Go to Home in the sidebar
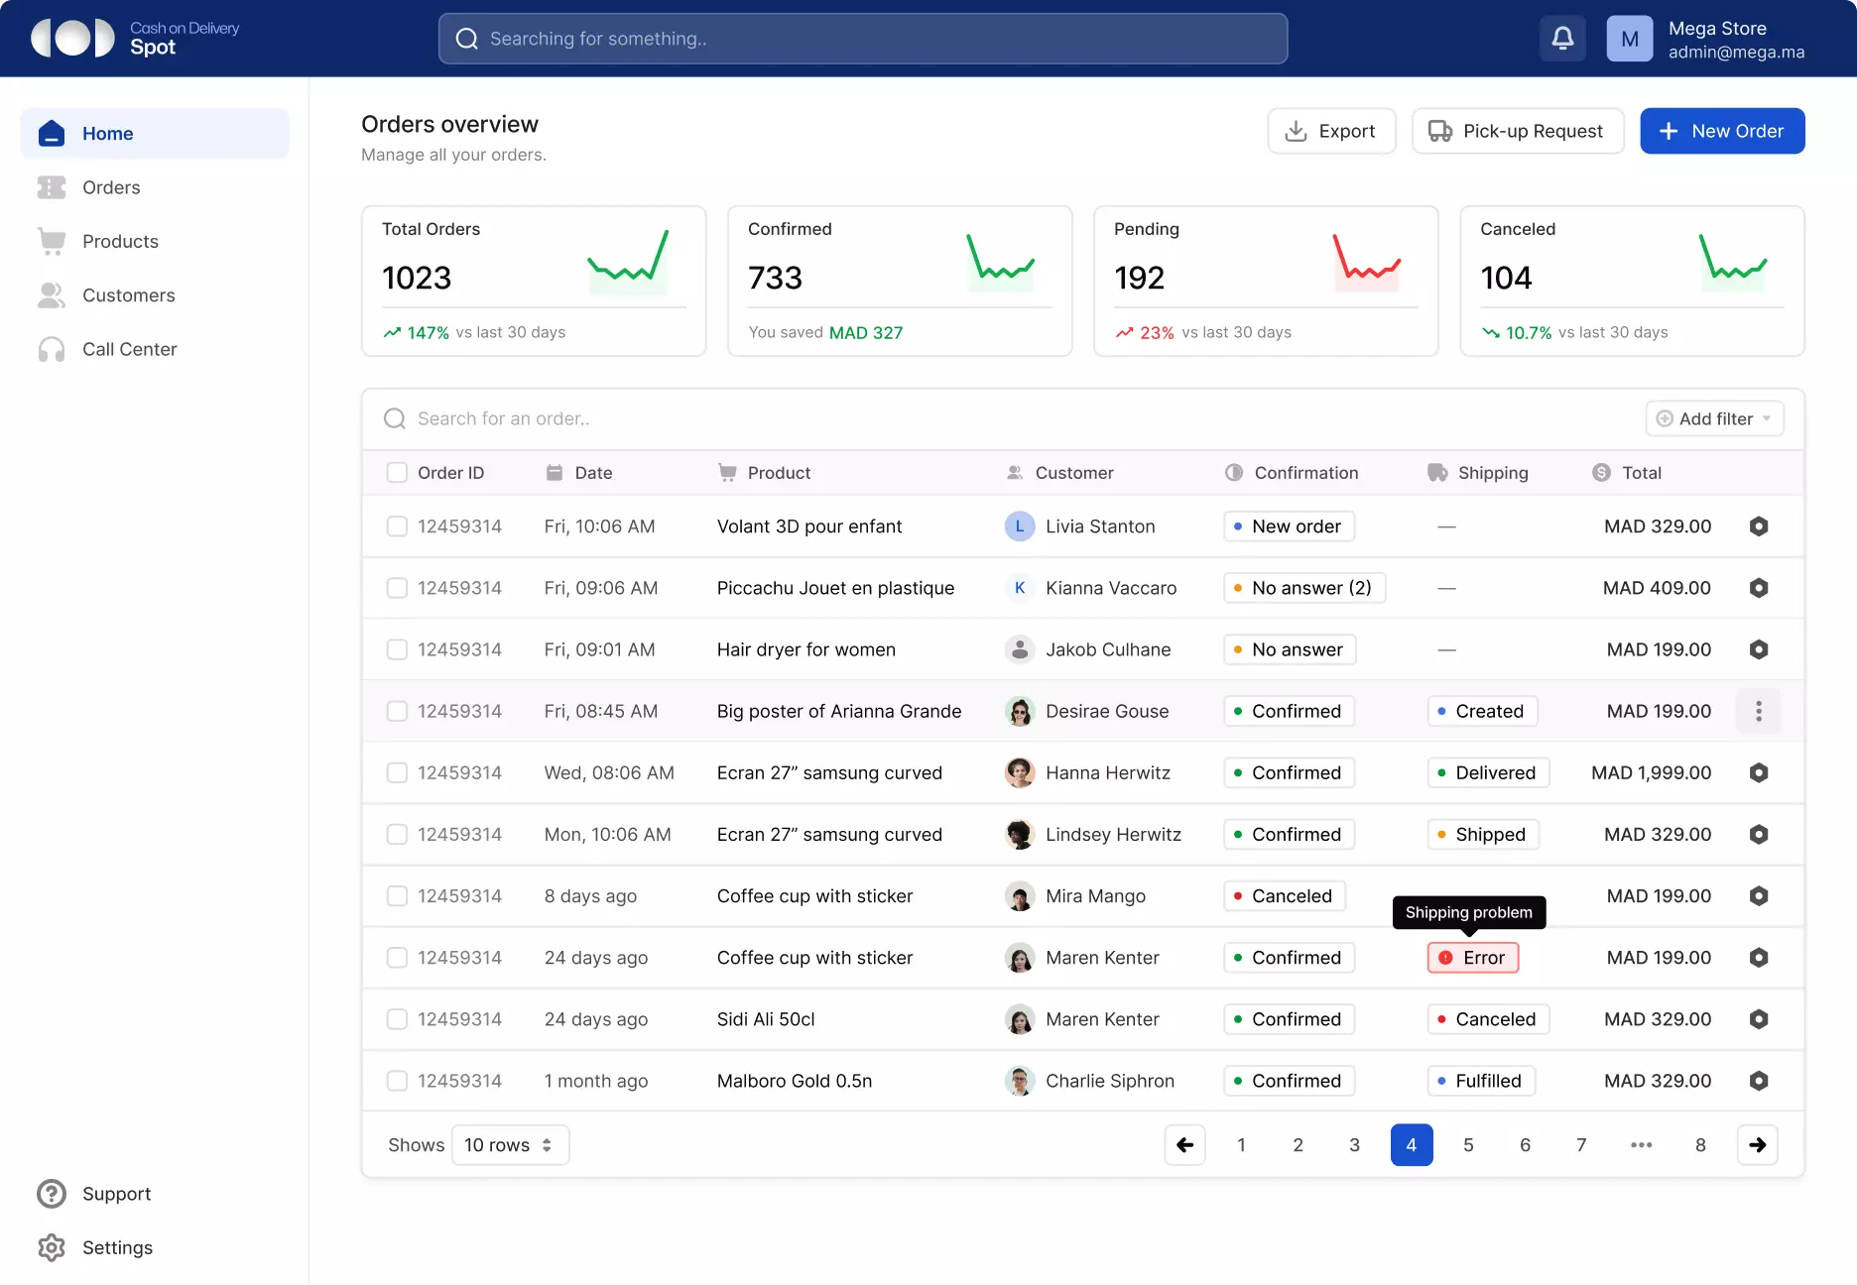 [x=108, y=133]
